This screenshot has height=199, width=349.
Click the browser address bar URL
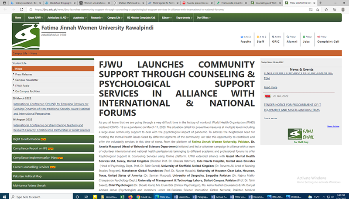click(x=130, y=10)
